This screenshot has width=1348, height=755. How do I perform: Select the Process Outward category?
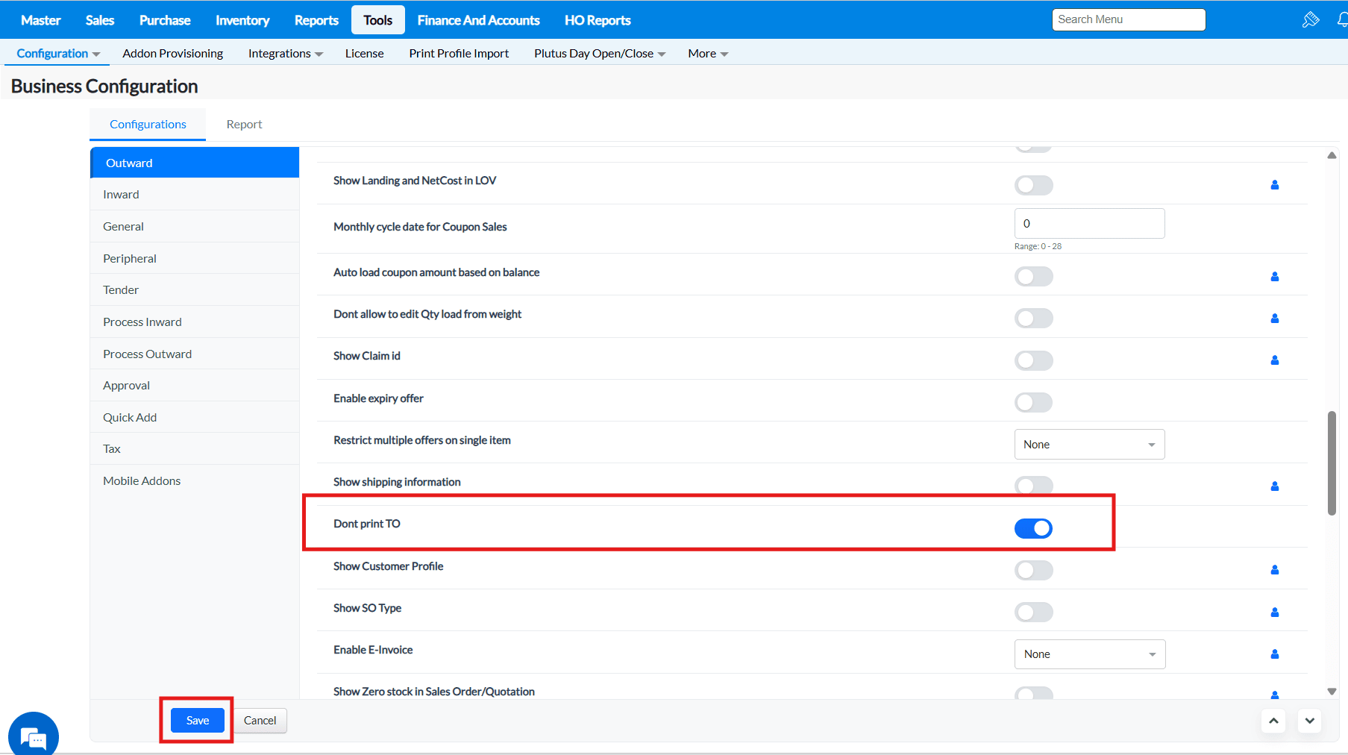pos(195,354)
